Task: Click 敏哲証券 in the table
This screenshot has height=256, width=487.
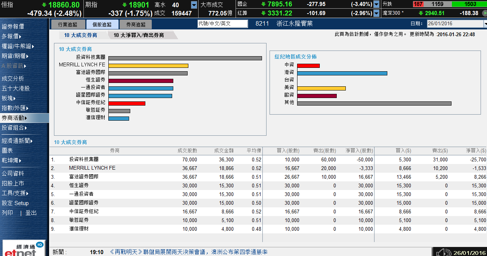Action: click(x=79, y=220)
